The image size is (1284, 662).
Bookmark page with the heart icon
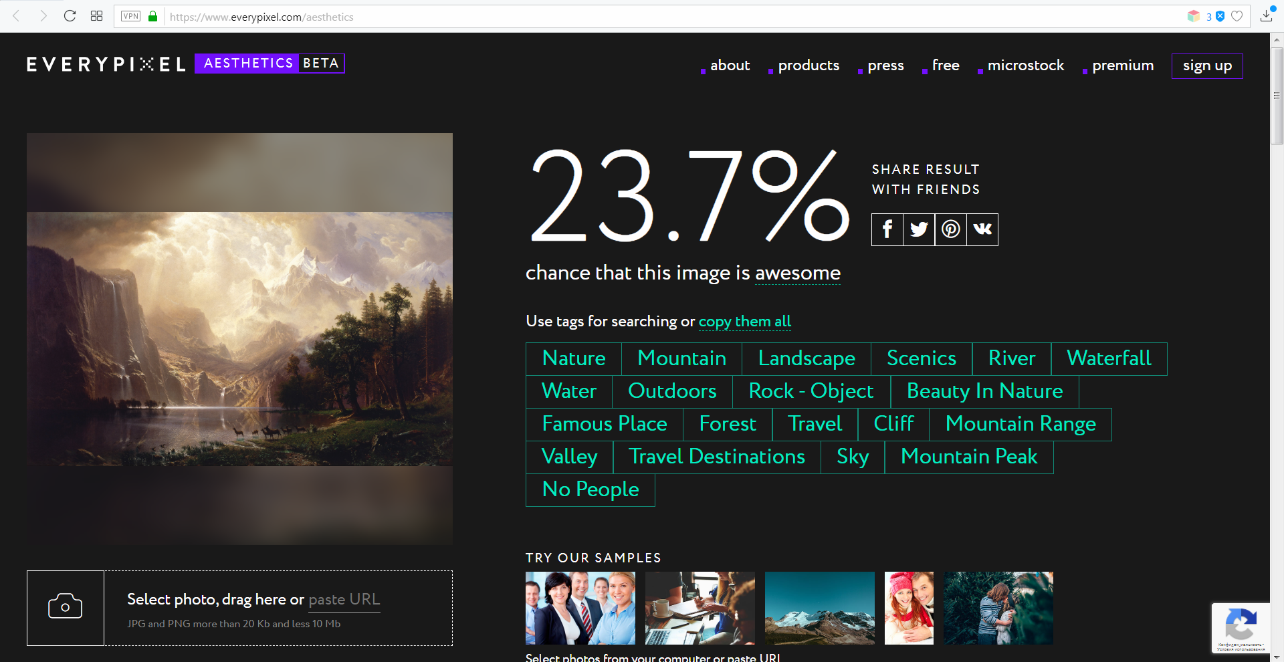click(1237, 16)
